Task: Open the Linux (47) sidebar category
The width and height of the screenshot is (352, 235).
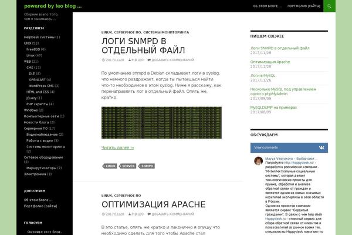Action: click(x=31, y=55)
